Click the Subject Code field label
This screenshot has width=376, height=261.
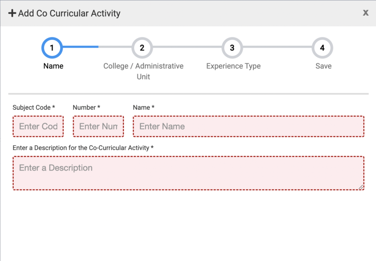point(34,107)
